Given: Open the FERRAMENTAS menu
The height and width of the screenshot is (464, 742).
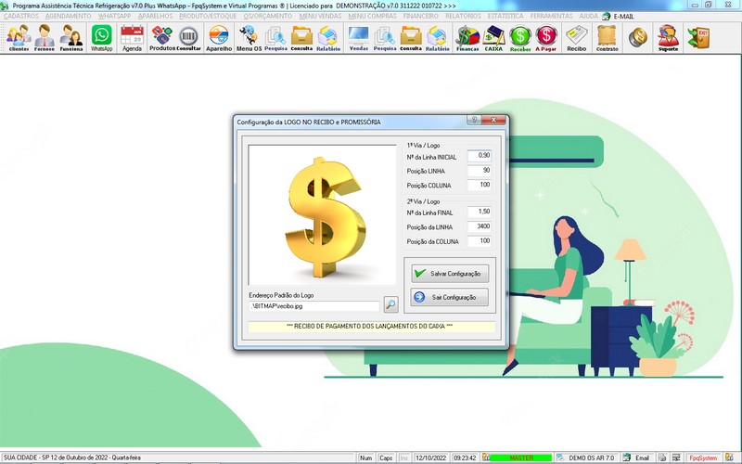Looking at the screenshot, I should [x=551, y=16].
